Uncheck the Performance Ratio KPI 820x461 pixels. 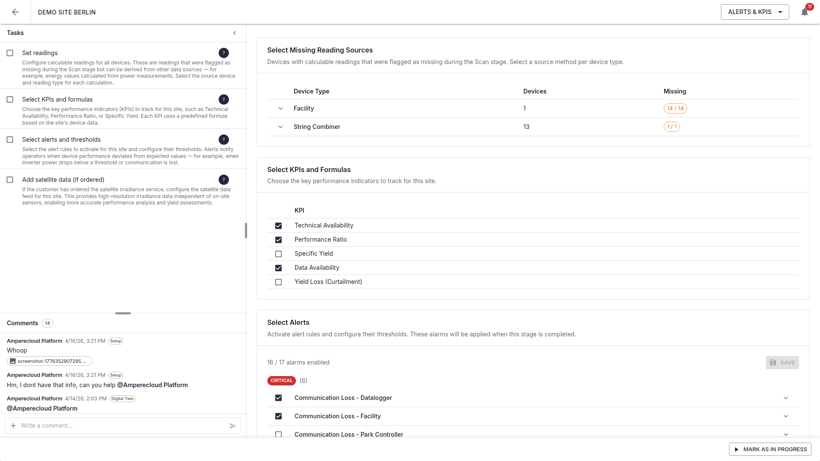(278, 240)
